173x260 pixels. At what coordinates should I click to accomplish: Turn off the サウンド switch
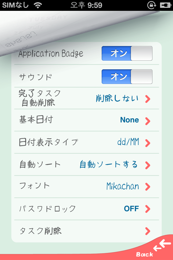click(127, 77)
